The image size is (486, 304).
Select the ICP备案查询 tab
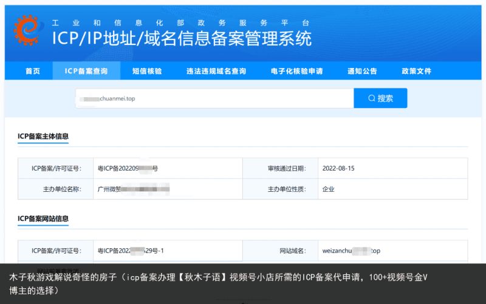point(86,71)
